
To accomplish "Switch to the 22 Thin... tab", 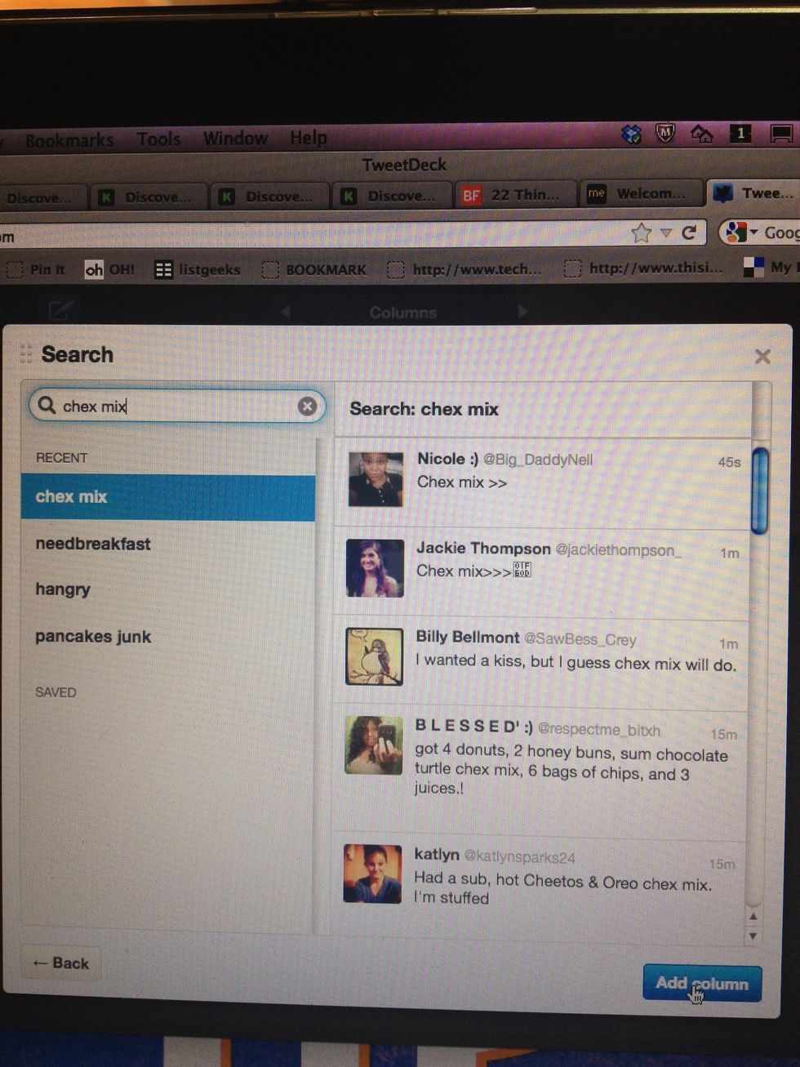I will [515, 194].
